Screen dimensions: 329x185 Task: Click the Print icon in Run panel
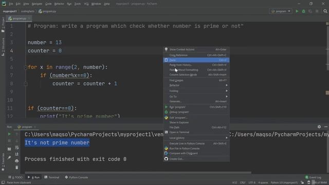[17, 161]
